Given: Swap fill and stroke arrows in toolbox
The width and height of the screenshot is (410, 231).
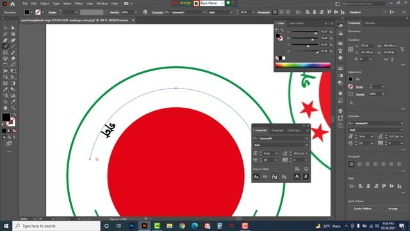Looking at the screenshot, I should 14,115.
